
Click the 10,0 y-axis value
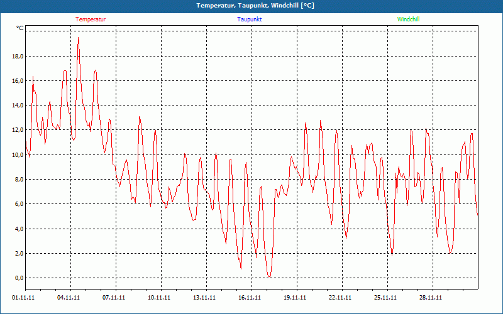[x=18, y=155]
